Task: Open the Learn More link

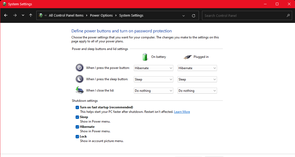Action: point(182,112)
